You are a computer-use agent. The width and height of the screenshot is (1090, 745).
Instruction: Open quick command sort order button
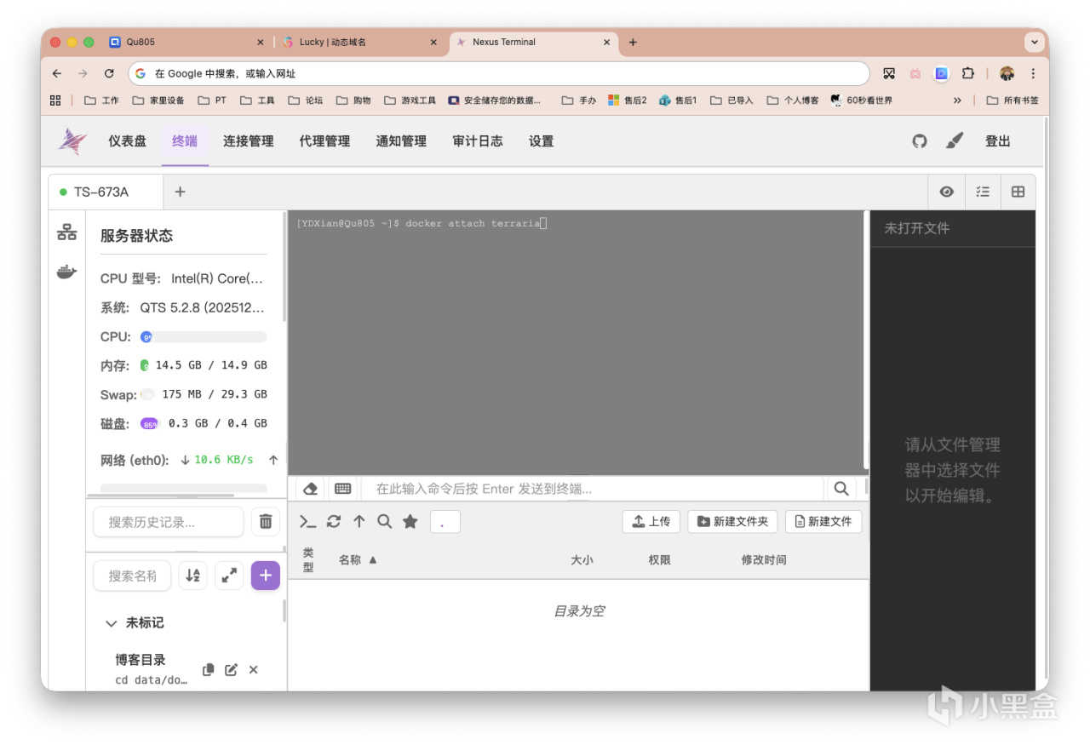click(192, 576)
